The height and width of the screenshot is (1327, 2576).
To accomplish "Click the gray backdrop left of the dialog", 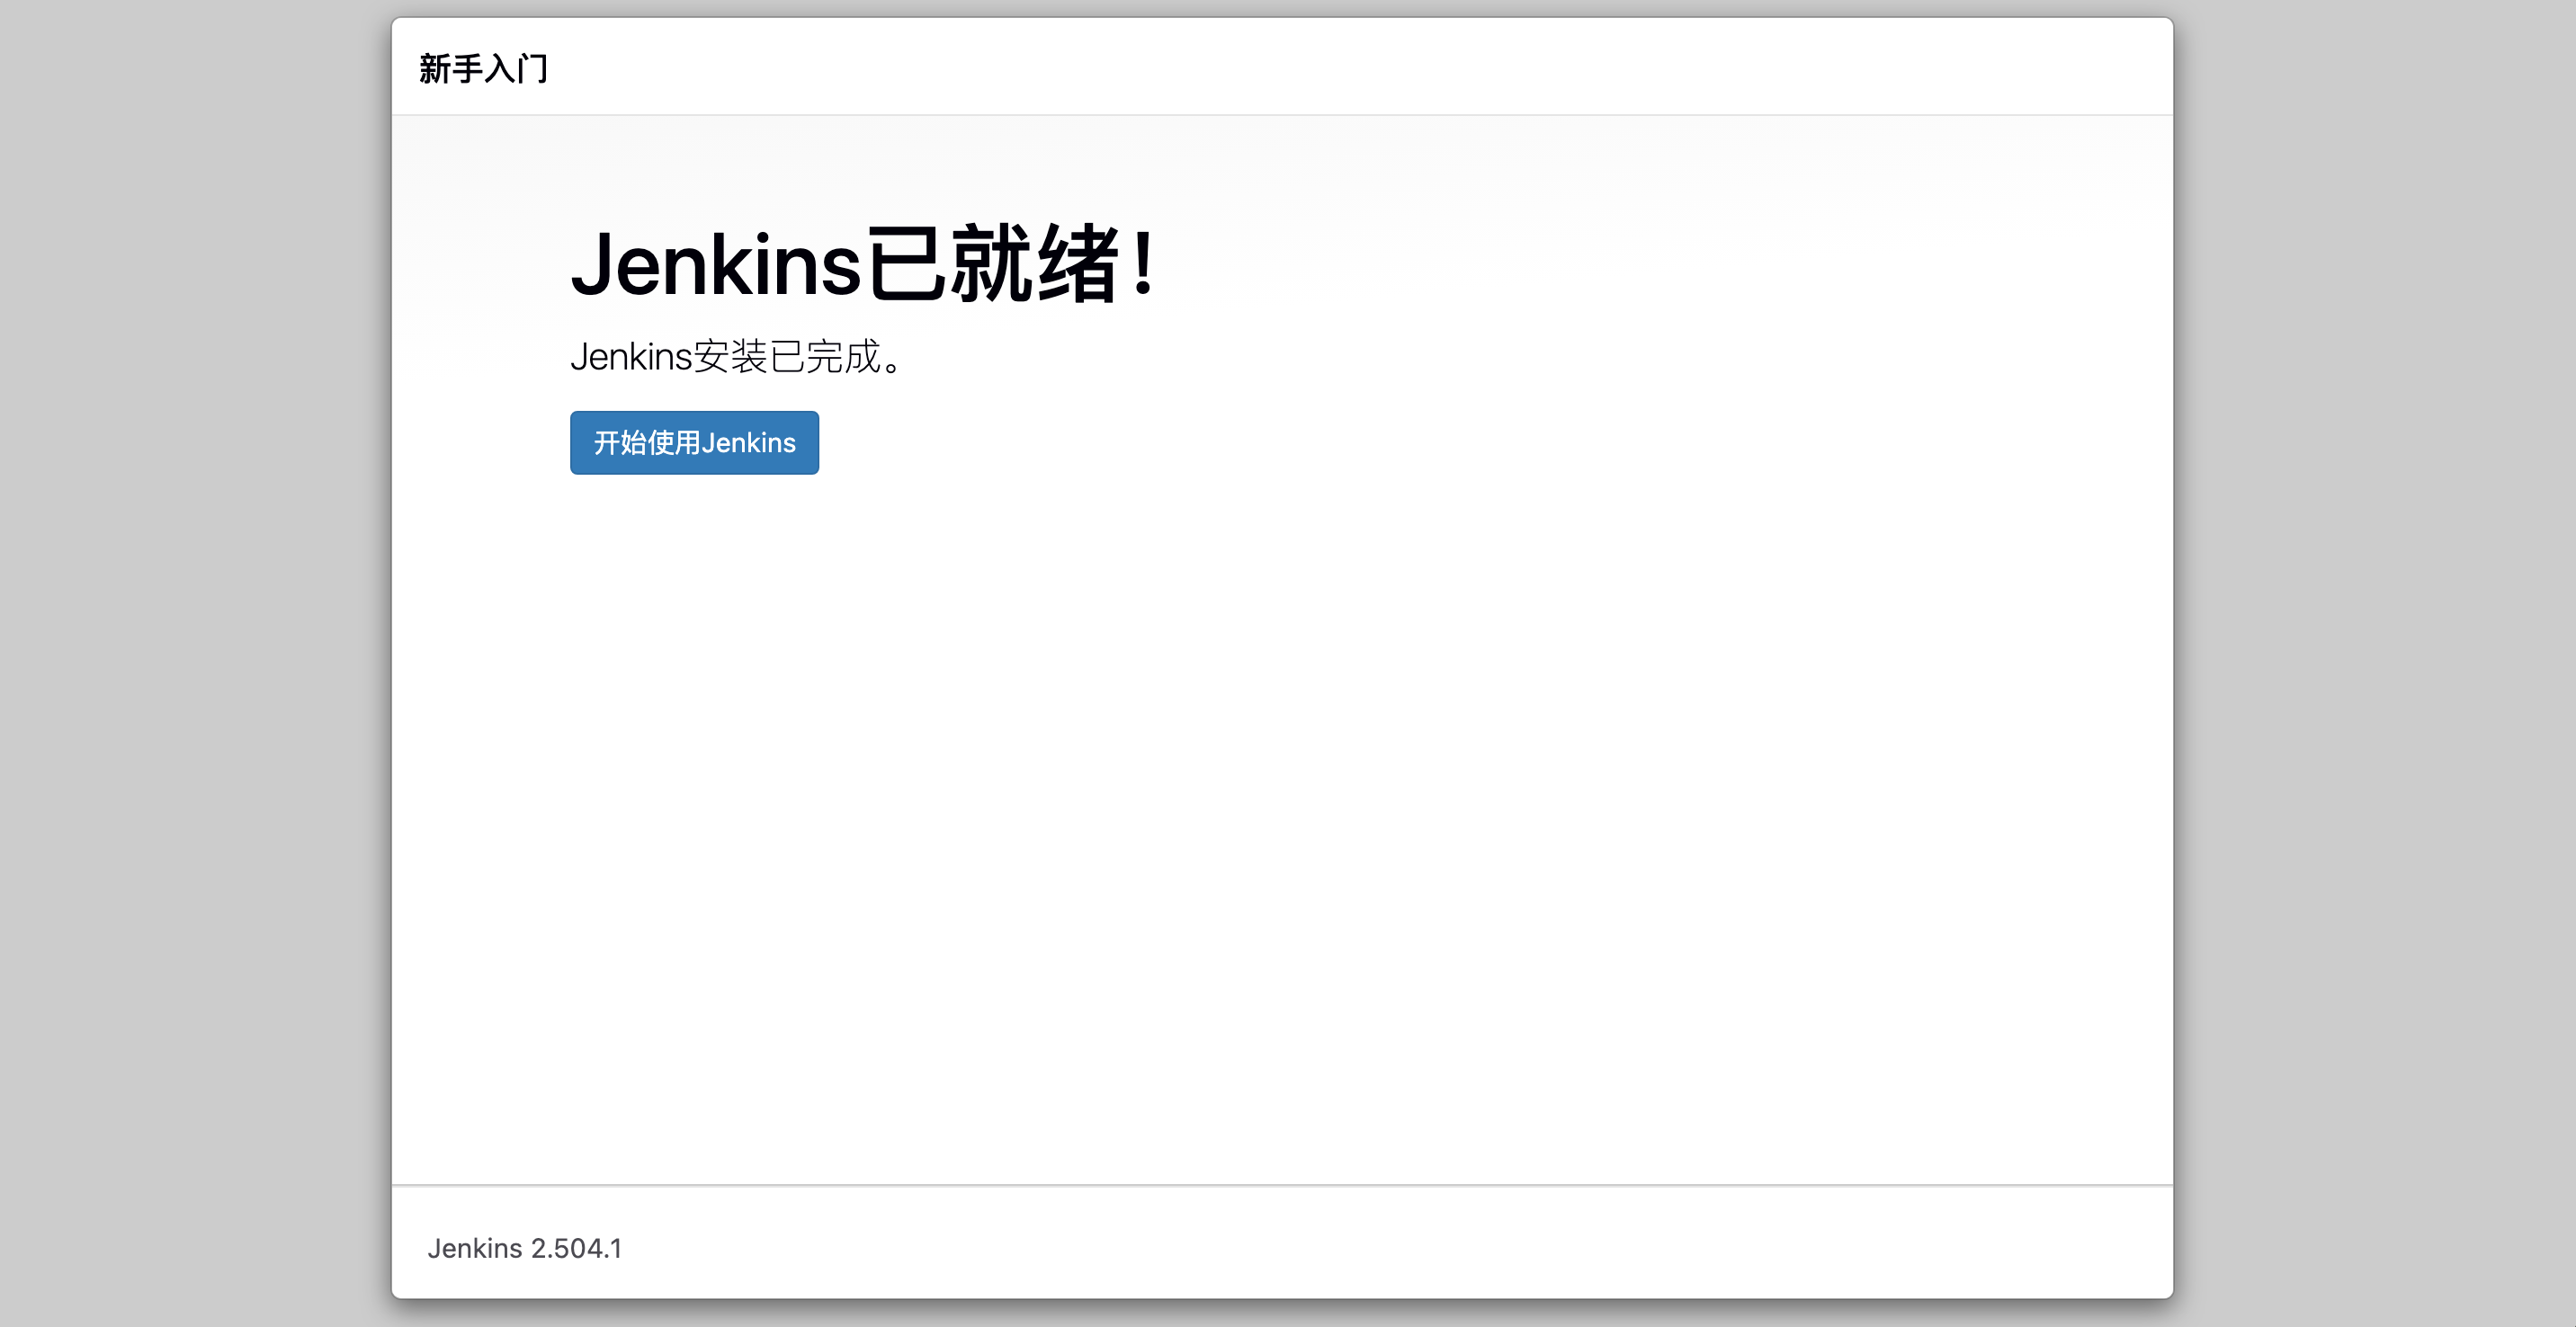I will (x=195, y=660).
